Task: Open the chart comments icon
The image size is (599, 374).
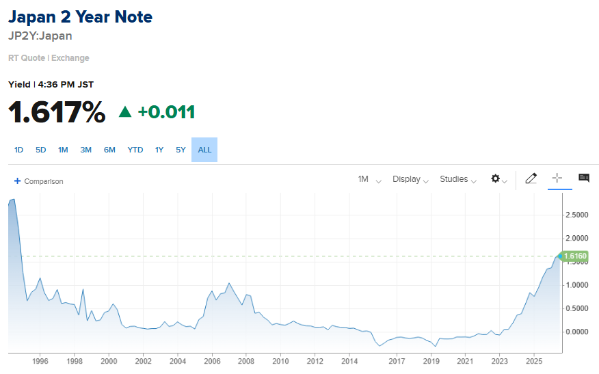Action: 584,178
